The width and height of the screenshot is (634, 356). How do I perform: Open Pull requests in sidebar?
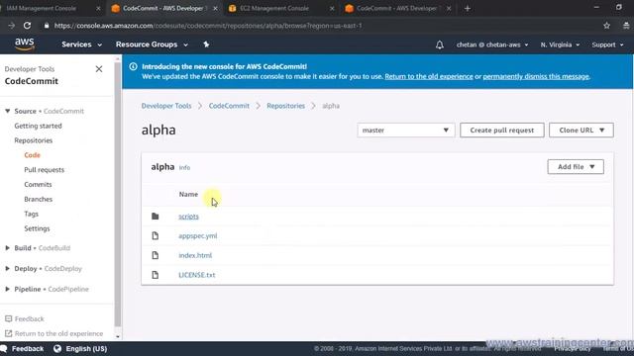(44, 170)
